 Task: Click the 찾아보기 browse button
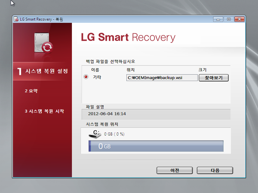point(214,78)
